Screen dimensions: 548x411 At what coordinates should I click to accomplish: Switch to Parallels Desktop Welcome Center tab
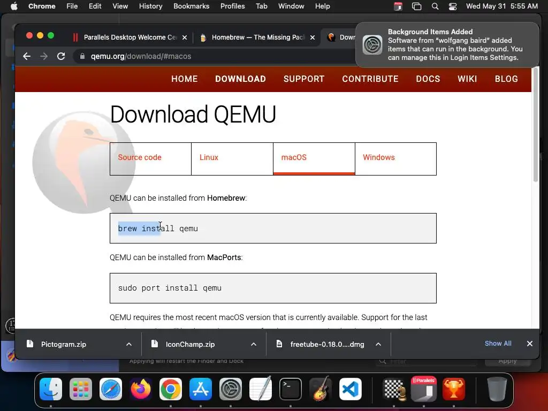tap(130, 37)
